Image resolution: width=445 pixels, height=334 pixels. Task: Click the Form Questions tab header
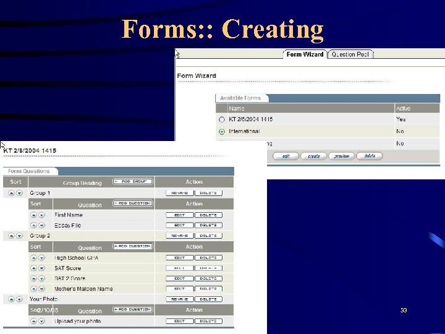tap(29, 171)
